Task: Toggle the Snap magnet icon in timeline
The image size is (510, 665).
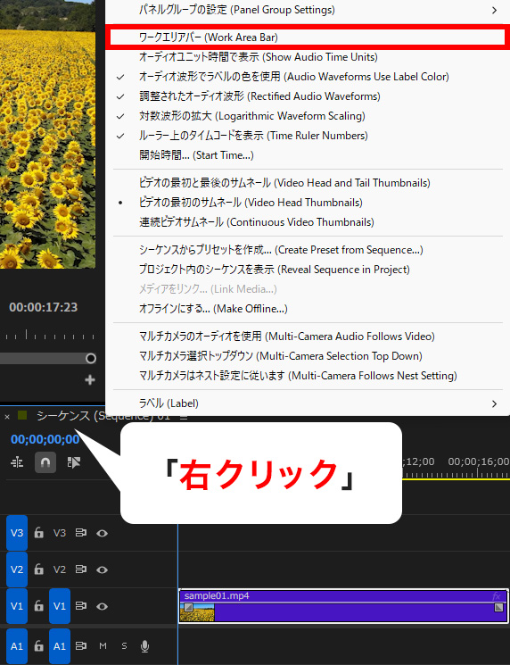Action: click(45, 461)
